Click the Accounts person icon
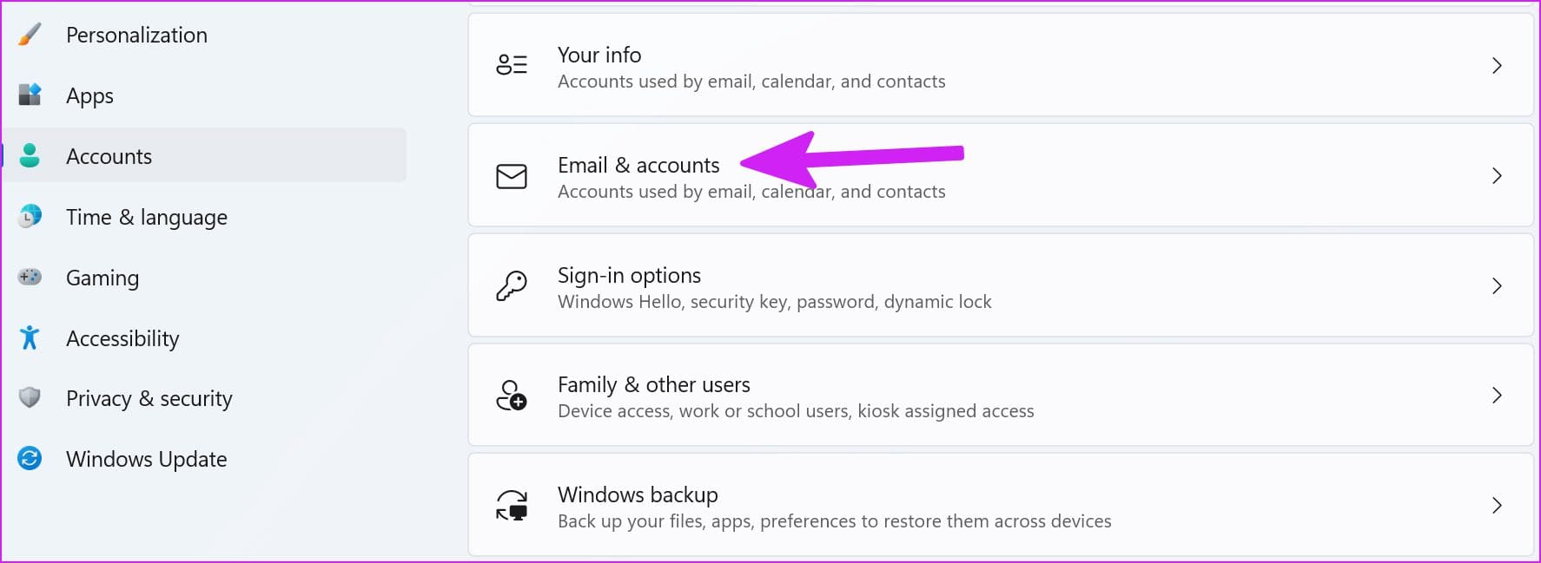The width and height of the screenshot is (1541, 563). point(30,155)
